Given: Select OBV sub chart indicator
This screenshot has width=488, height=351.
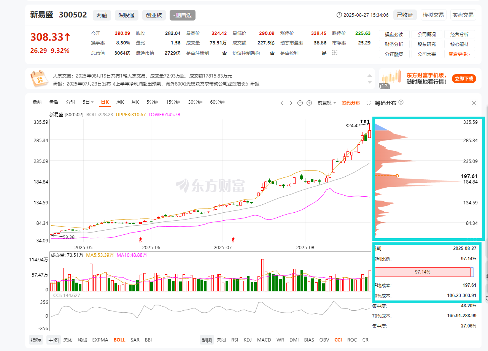Looking at the screenshot, I should 324,340.
